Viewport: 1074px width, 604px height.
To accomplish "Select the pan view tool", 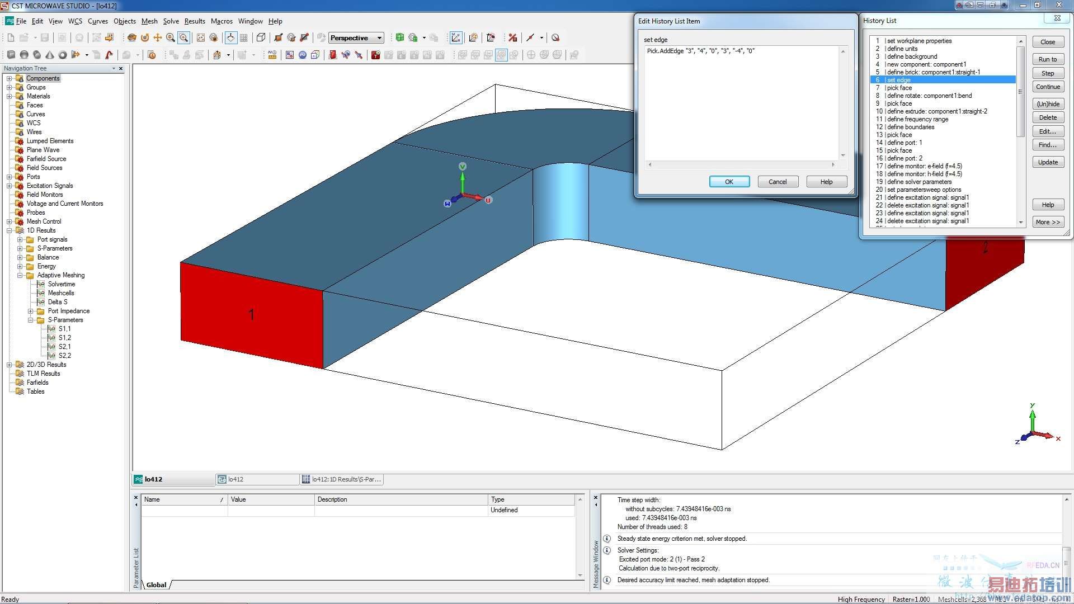I will click(158, 37).
